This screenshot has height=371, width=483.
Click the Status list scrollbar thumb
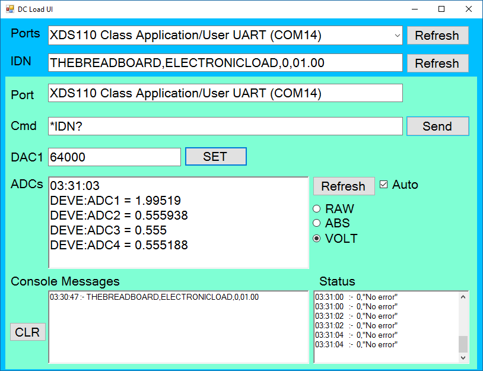[463, 344]
